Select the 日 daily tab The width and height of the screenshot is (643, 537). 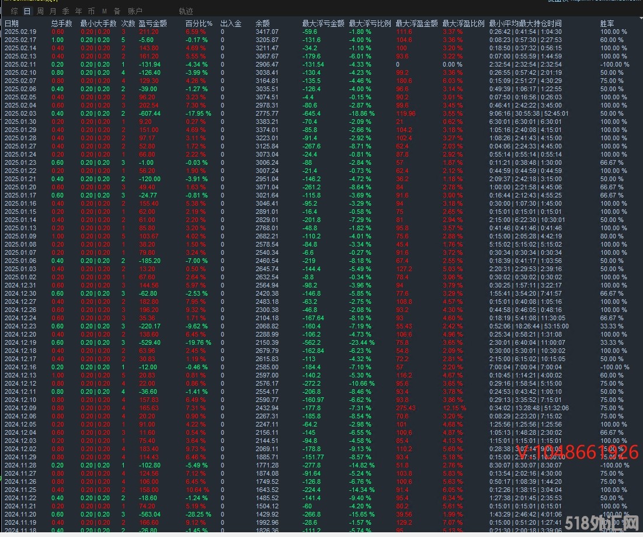click(27, 11)
